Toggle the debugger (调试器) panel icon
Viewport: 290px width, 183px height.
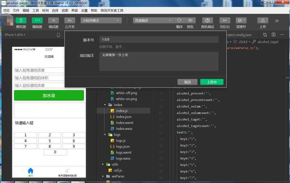point(53,20)
